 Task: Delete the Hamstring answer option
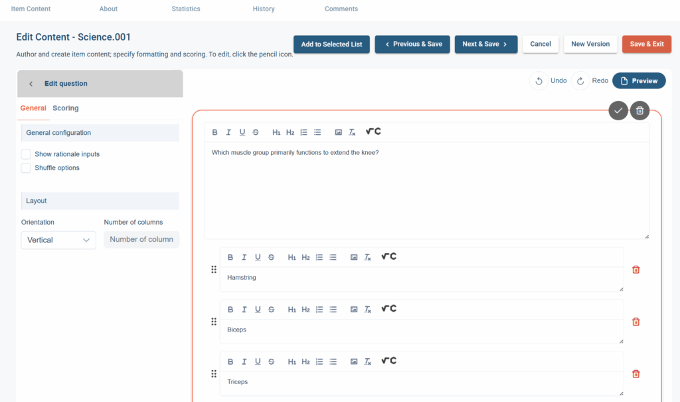pyautogui.click(x=636, y=270)
